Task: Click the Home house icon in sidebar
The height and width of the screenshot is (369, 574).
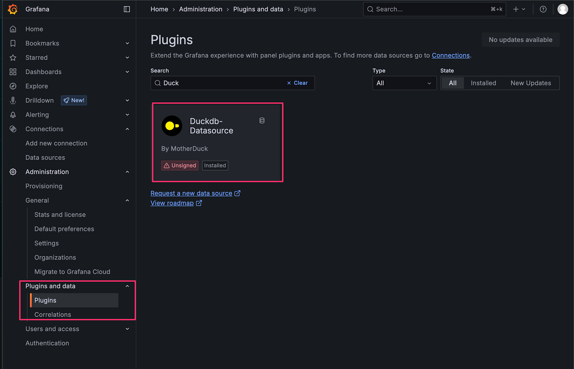Action: pos(13,29)
